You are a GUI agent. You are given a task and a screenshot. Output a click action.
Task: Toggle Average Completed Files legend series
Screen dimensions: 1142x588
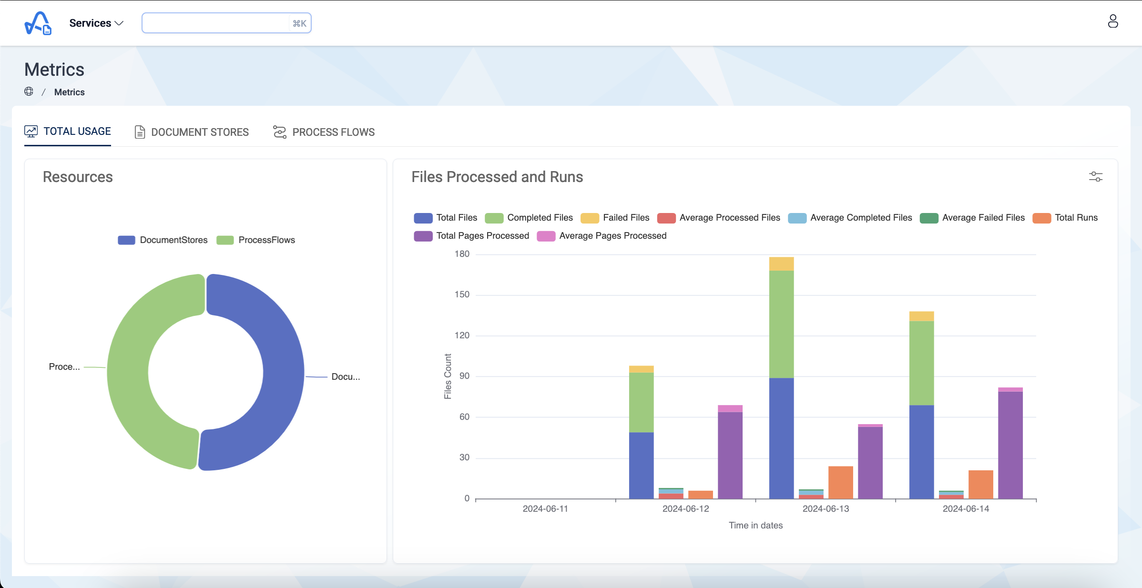[x=850, y=218]
